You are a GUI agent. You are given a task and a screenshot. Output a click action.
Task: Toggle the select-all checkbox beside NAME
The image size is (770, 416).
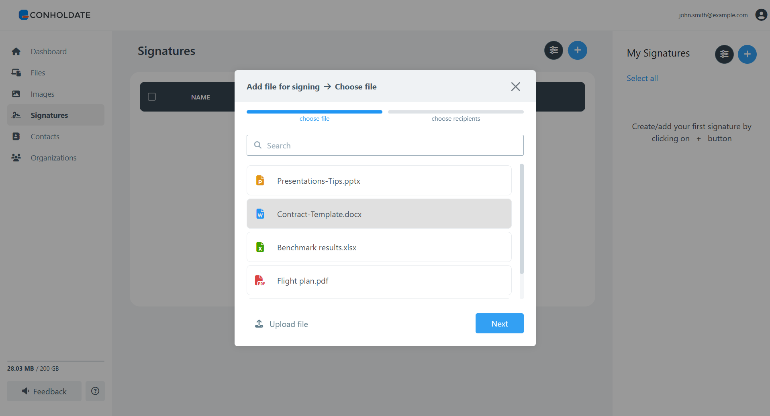coord(152,97)
